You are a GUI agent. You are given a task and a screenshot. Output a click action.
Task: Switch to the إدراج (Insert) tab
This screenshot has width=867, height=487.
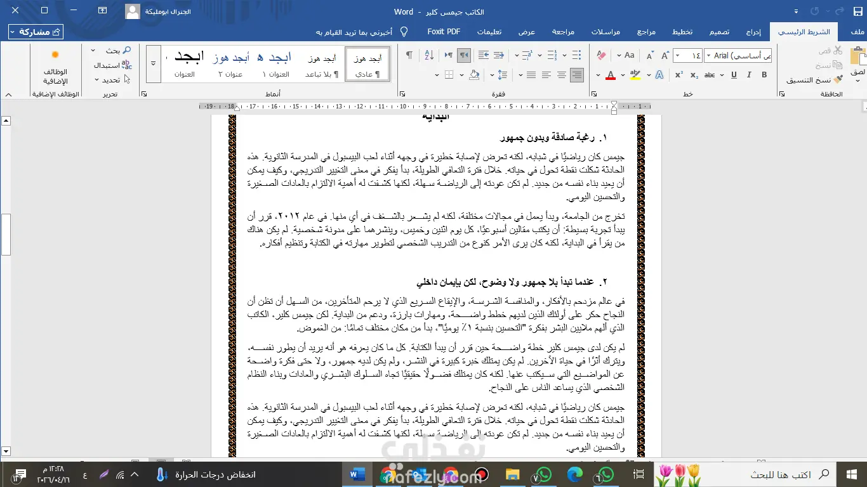click(753, 32)
